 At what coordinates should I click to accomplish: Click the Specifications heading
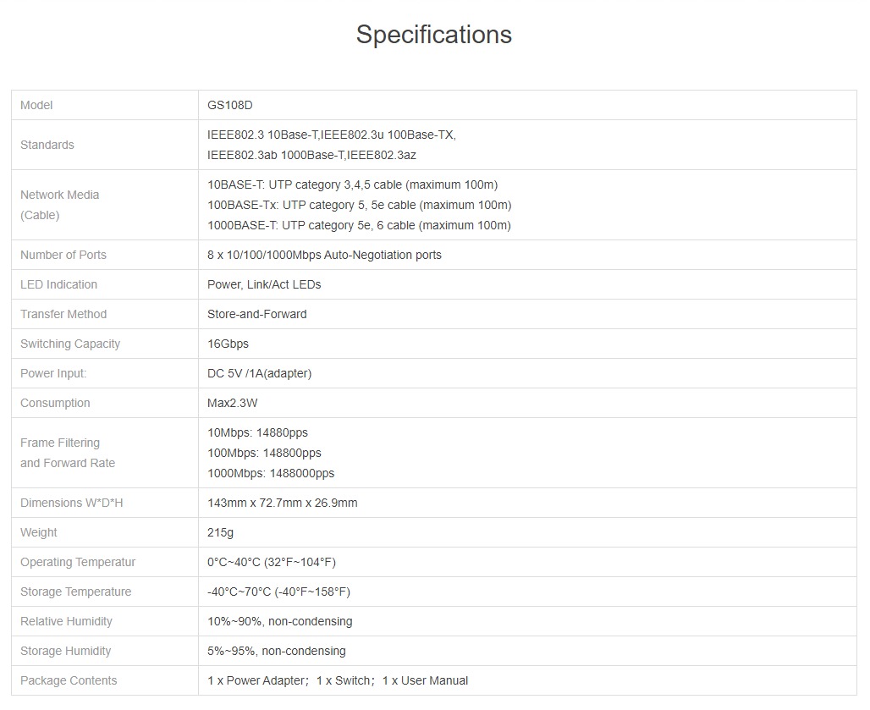433,35
